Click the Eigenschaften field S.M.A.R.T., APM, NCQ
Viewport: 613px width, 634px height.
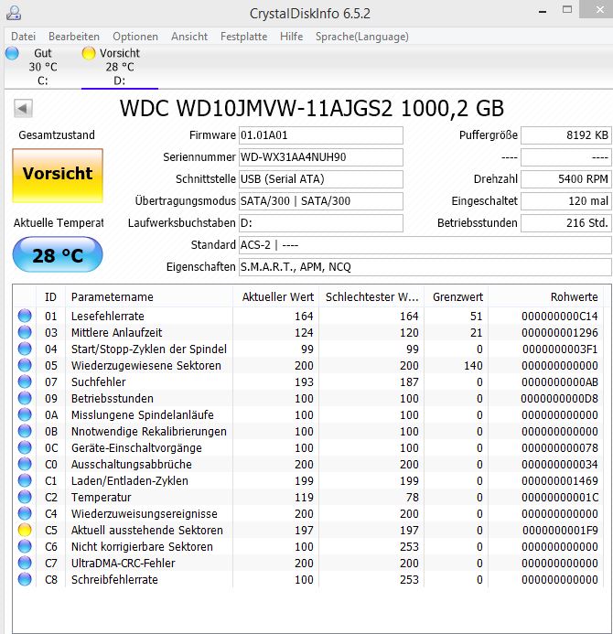click(425, 267)
